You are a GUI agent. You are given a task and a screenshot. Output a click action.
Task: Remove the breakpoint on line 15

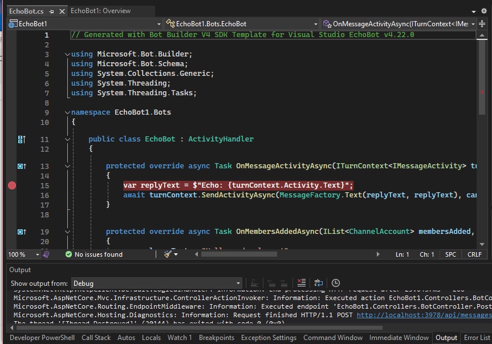coord(12,185)
